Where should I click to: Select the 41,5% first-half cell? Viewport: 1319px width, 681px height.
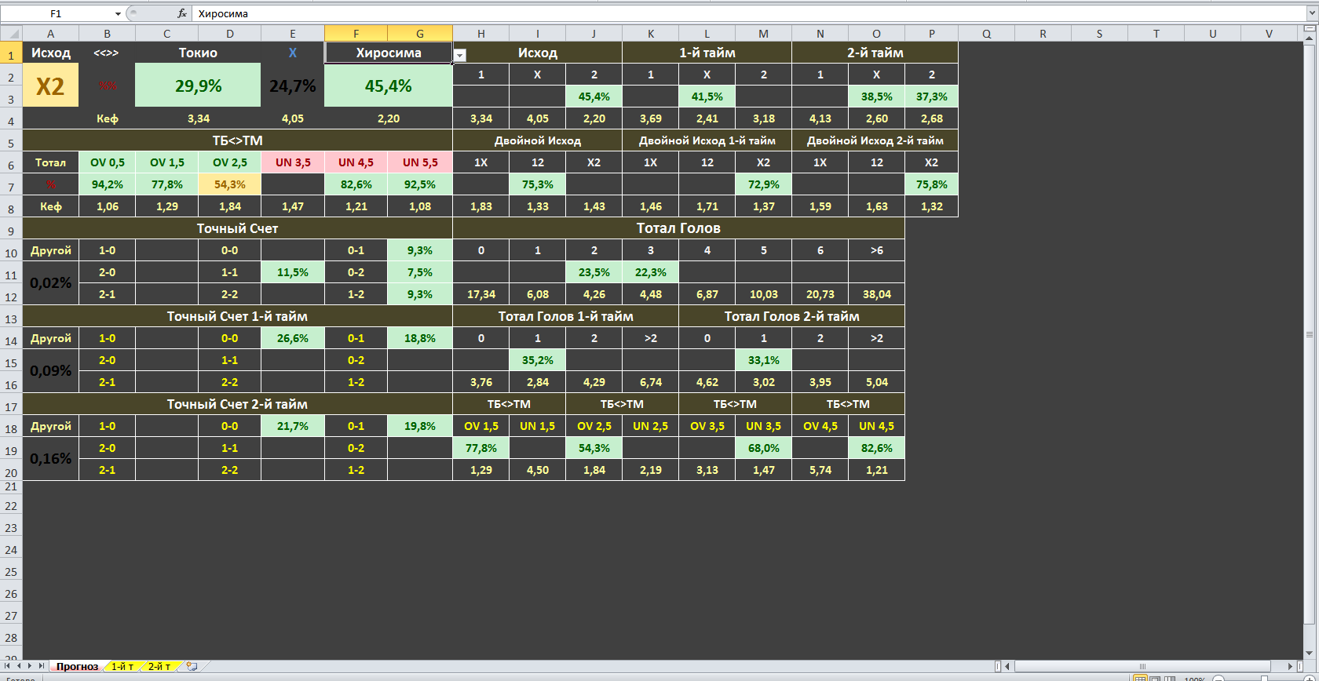(x=707, y=97)
